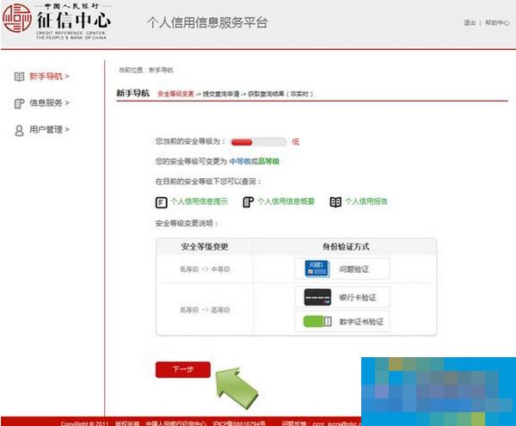Expand the 新手导航 sidebar menu
The height and width of the screenshot is (426, 516).
pos(49,76)
